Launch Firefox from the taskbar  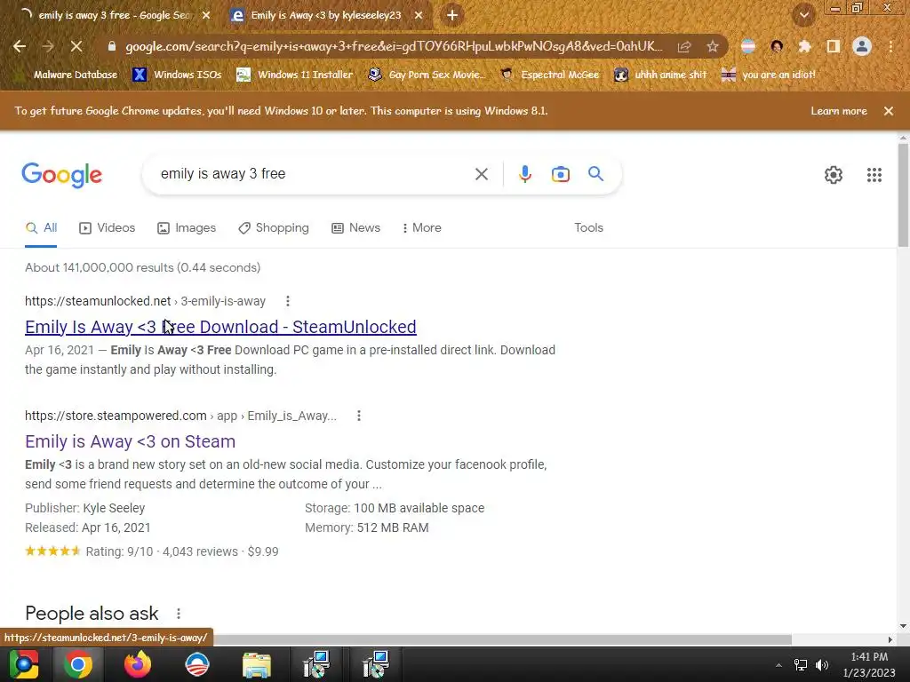(138, 664)
